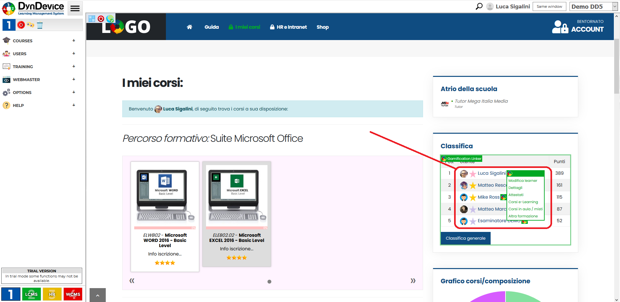Click the dashed grid selection icon
620x302 pixels.
pyautogui.click(x=92, y=19)
